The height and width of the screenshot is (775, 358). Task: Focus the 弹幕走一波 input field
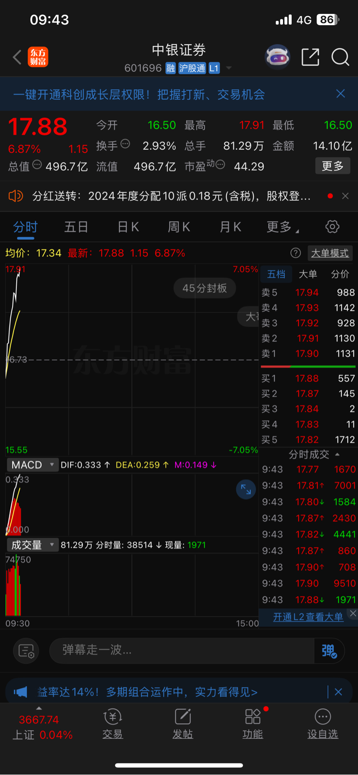tap(182, 650)
